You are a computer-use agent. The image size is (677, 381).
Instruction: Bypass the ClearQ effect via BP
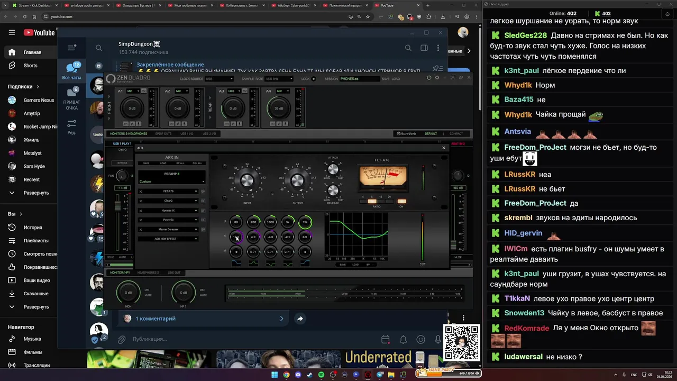coord(203,201)
